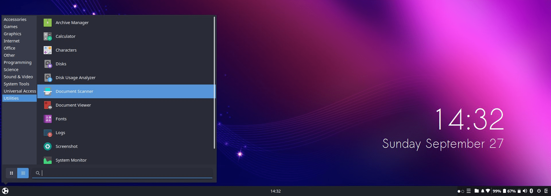Screen dimensions: 551x196
Task: Select the Internet category
Action: coord(12,41)
